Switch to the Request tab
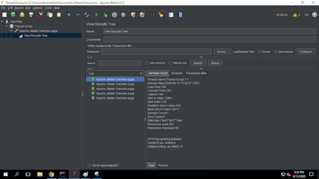 click(177, 73)
